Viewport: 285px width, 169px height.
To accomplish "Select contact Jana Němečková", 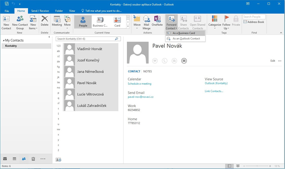I will click(x=91, y=72).
